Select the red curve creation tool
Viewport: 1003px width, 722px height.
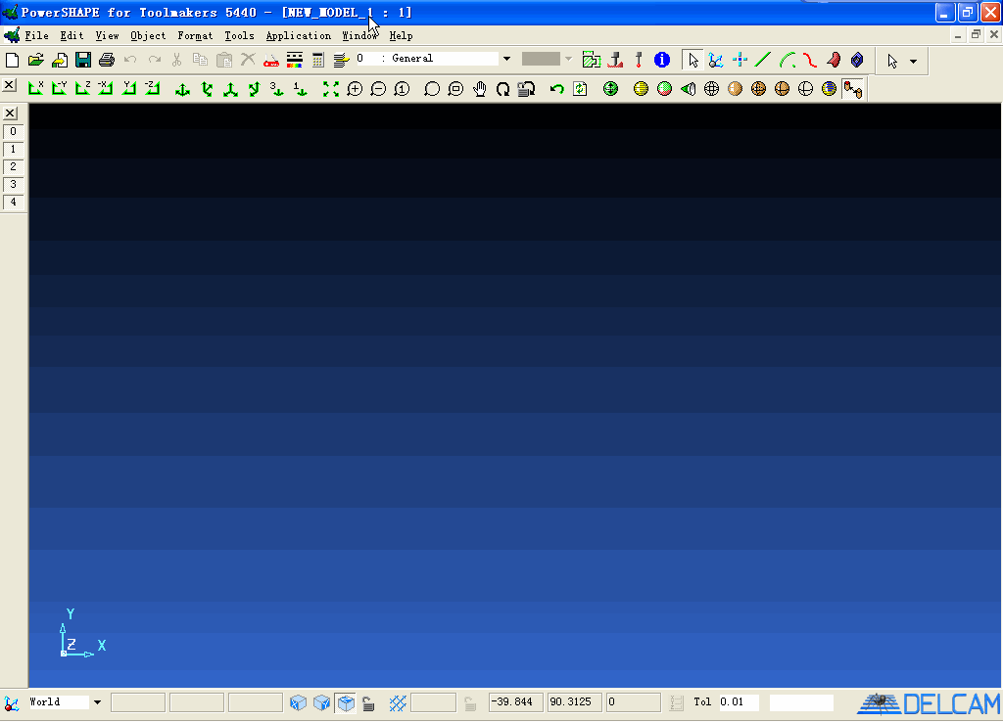(x=810, y=60)
